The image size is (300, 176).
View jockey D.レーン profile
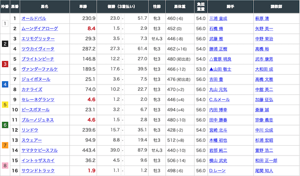[217, 171]
